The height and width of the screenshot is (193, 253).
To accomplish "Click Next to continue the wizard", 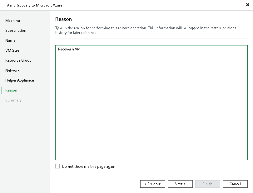I will click(180, 184).
